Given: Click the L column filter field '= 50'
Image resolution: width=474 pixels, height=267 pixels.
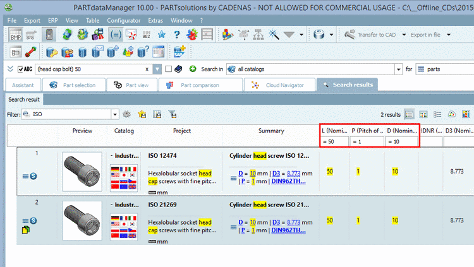Looking at the screenshot, I should point(334,141).
